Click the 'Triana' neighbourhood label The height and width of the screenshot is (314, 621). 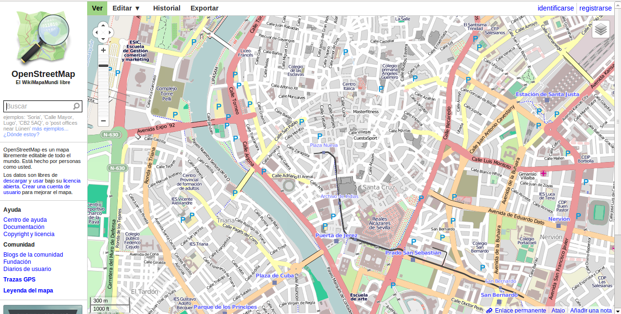click(226, 221)
